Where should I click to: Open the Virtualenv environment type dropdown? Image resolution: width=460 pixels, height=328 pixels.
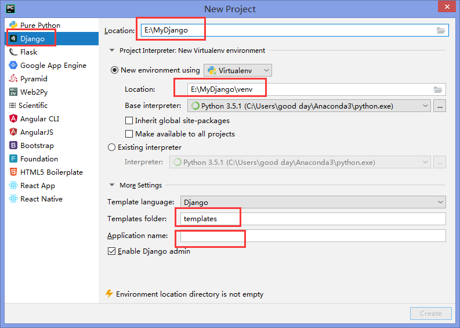238,70
